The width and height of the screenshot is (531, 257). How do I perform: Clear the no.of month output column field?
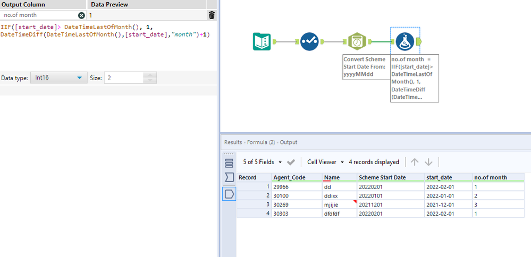[82, 15]
